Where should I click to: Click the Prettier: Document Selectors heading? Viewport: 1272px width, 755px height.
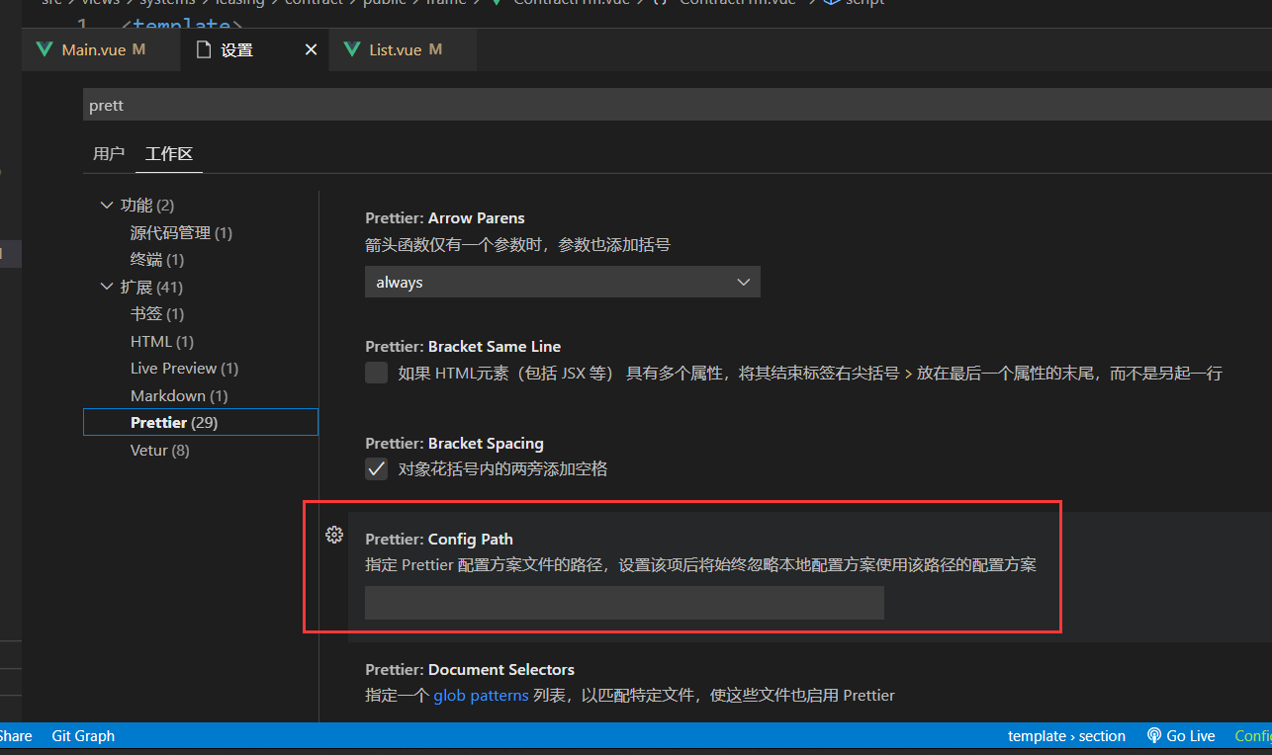pyautogui.click(x=470, y=670)
